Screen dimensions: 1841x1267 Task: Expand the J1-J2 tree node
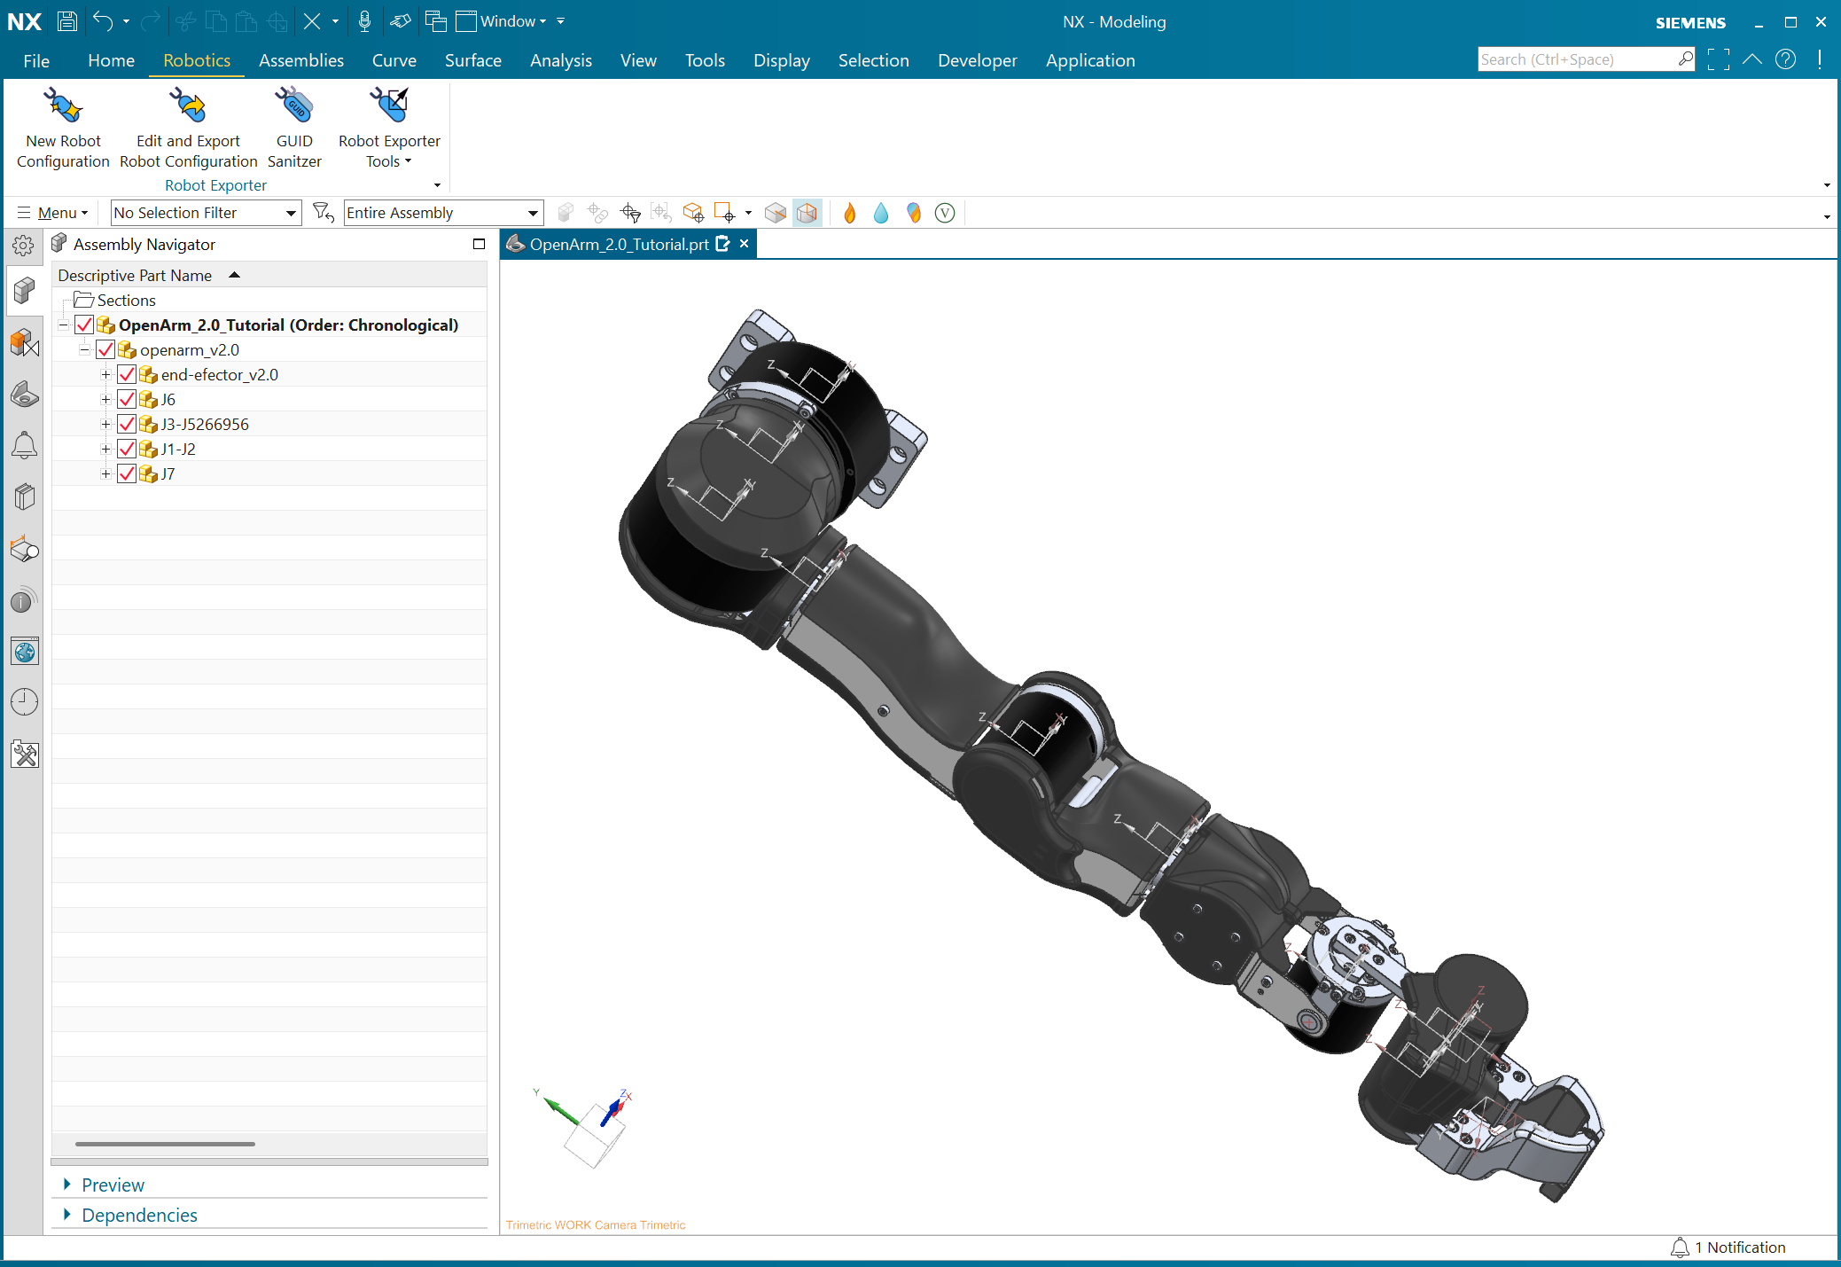(x=105, y=450)
